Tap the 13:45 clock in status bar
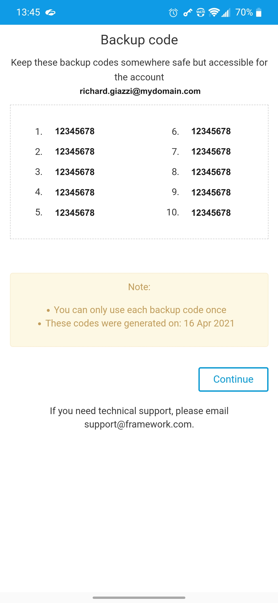Viewport: 278px width, 603px height. [x=28, y=12]
